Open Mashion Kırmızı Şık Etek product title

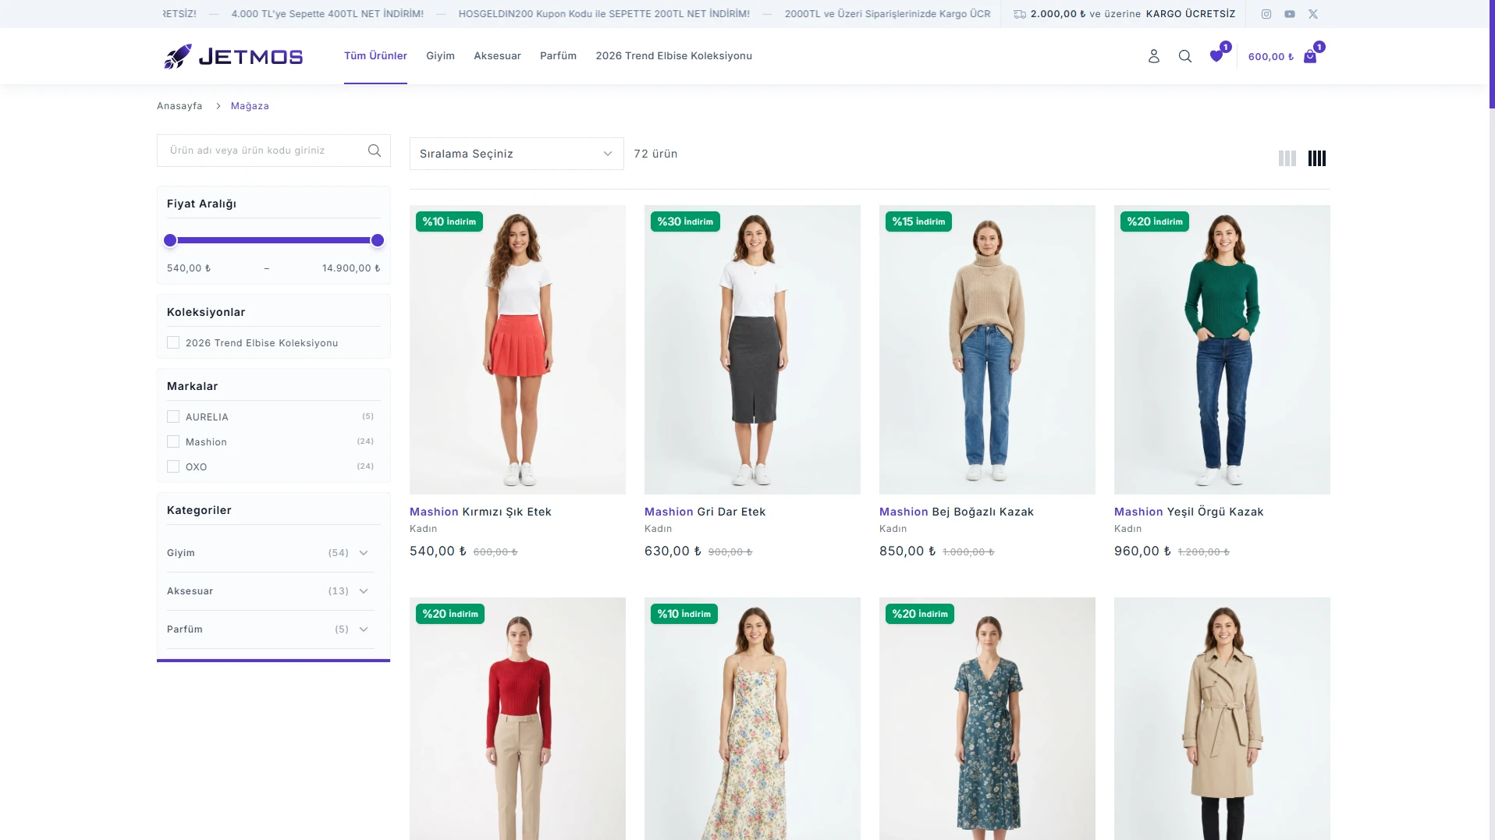click(481, 512)
